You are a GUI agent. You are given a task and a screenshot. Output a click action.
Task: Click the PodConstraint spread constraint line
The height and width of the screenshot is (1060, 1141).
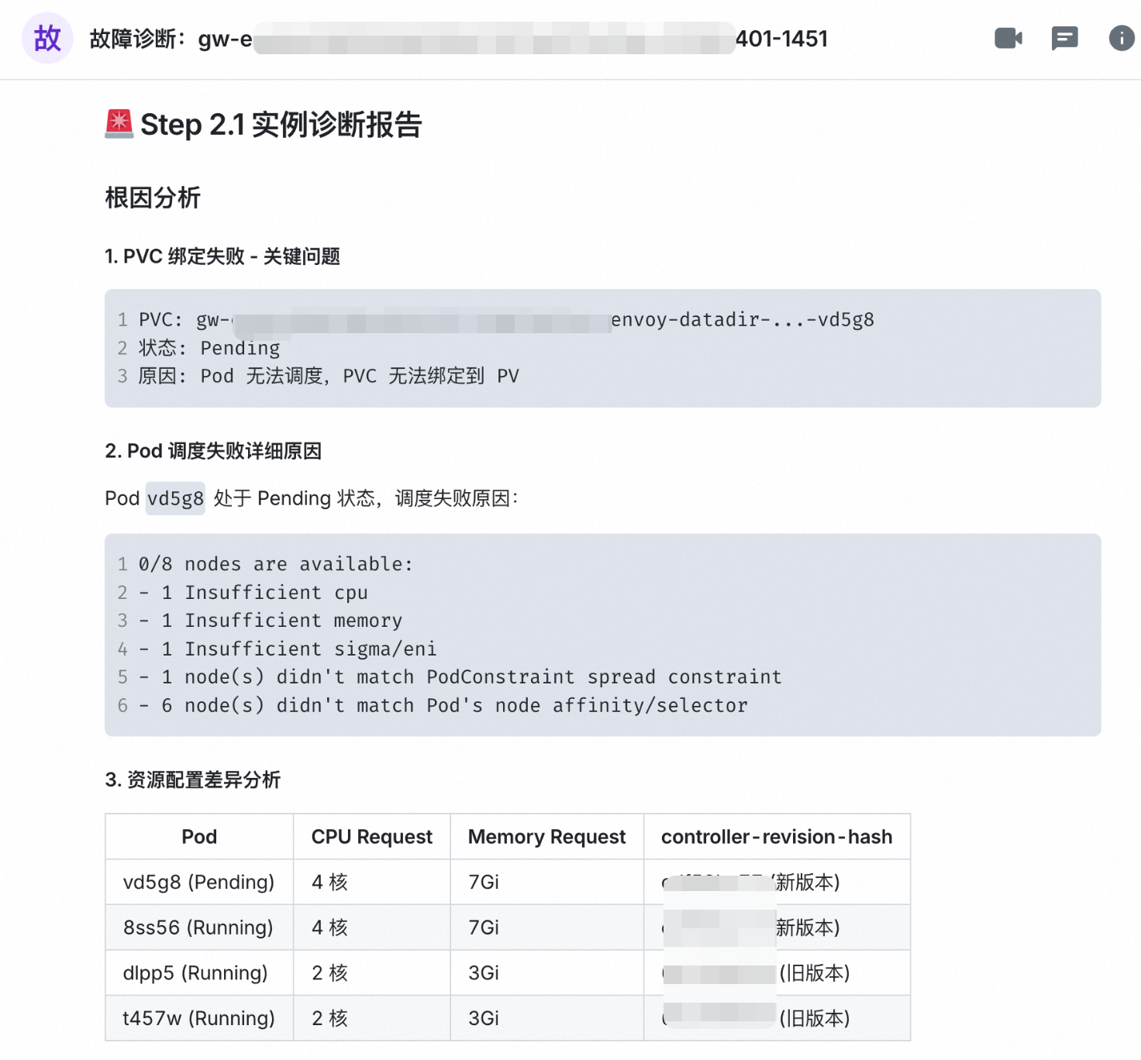pos(460,677)
